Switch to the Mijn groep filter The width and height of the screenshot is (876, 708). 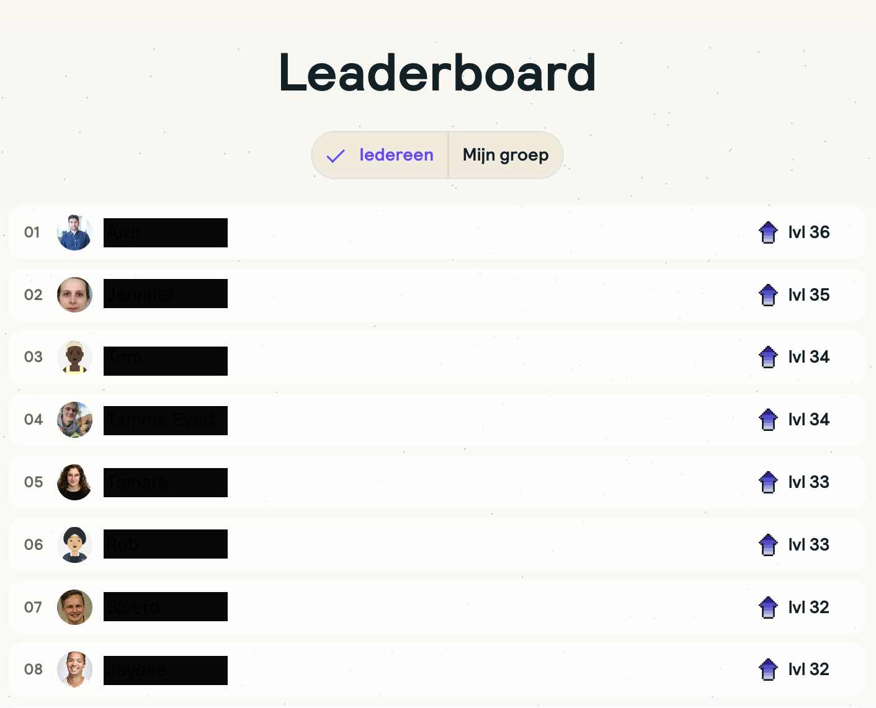[x=506, y=155]
